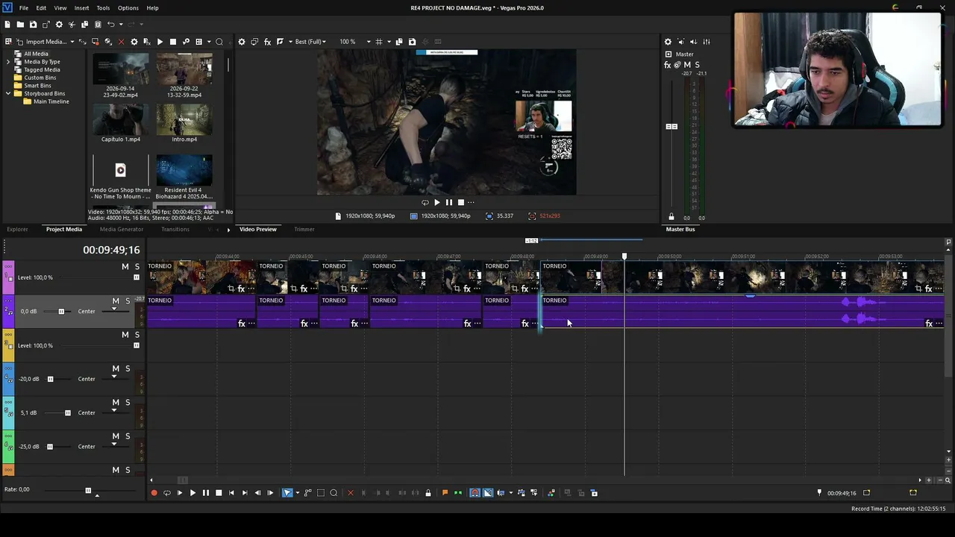
Task: Click the Import Media button
Action: (46, 42)
